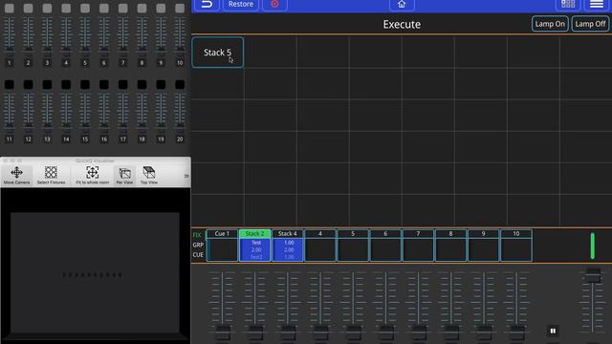The image size is (612, 344).
Task: Select empty playback 10
Action: 516,246
